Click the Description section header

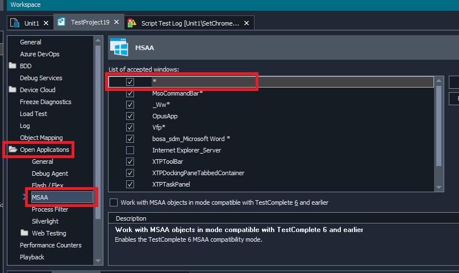(x=131, y=218)
